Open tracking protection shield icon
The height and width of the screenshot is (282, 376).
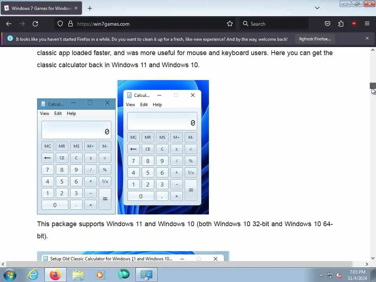60,24
